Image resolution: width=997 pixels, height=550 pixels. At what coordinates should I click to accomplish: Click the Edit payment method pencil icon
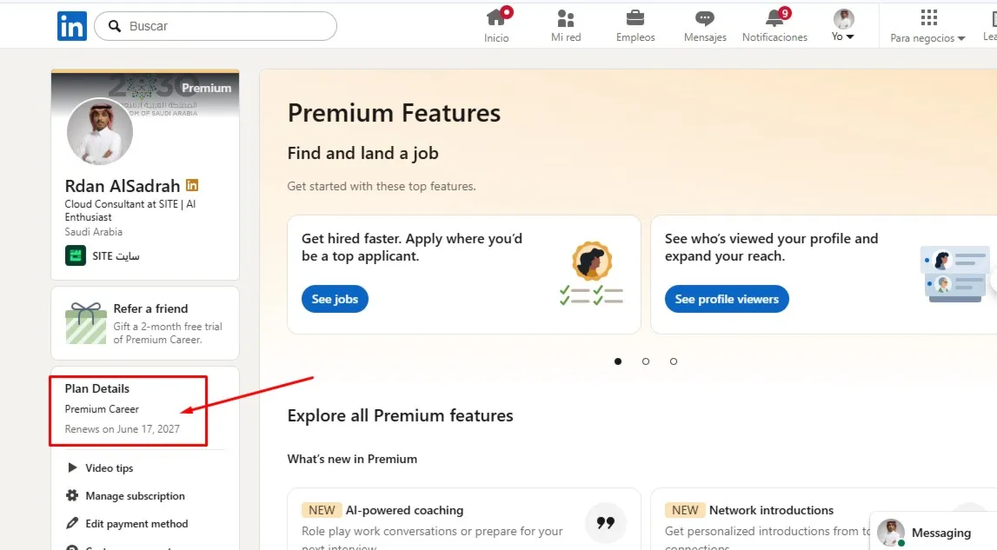[72, 523]
